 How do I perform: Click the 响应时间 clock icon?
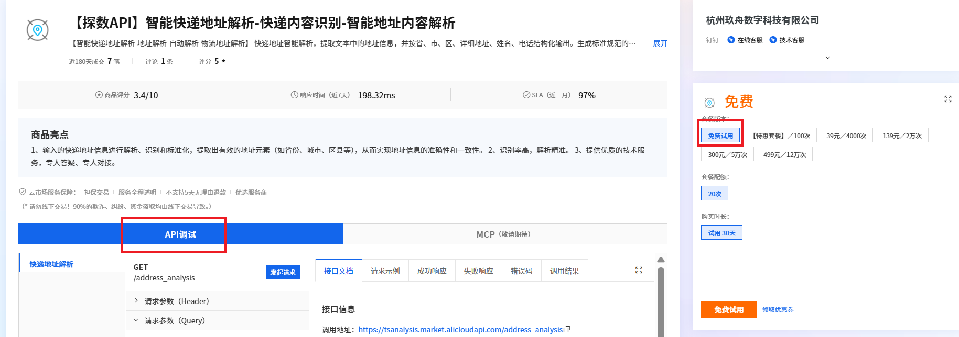(294, 95)
